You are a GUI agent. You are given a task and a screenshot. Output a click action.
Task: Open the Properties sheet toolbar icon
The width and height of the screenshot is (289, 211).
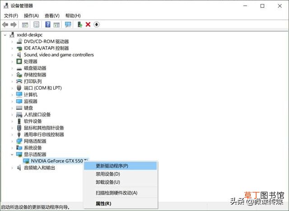click(x=36, y=24)
